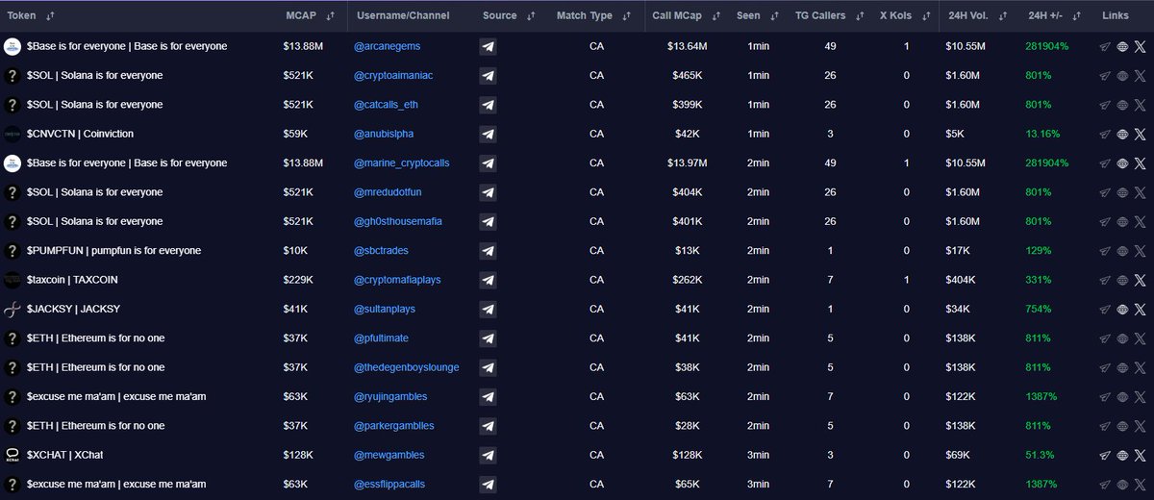Visit the @catcalls_eth channel
This screenshot has height=500, width=1154.
point(388,105)
